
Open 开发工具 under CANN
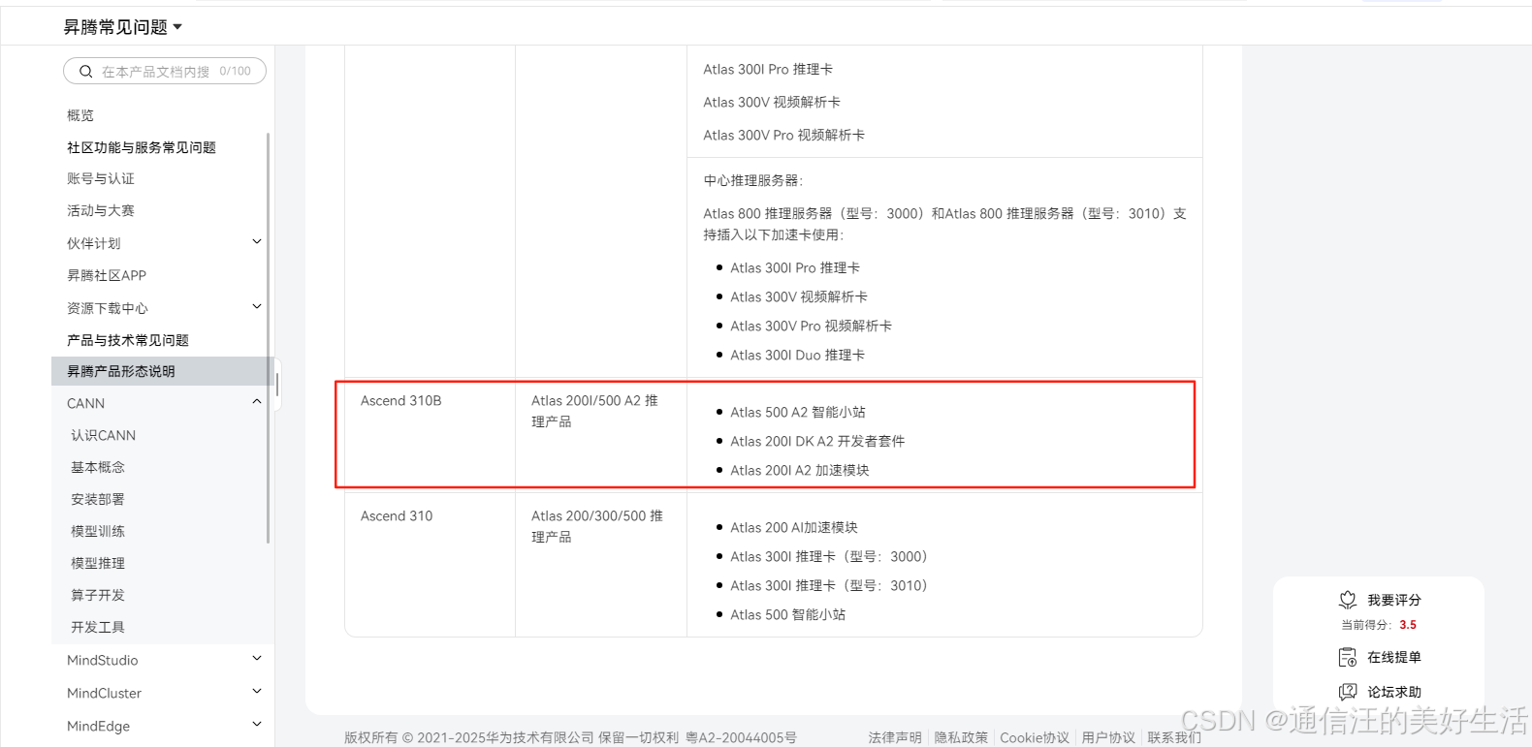click(x=98, y=627)
